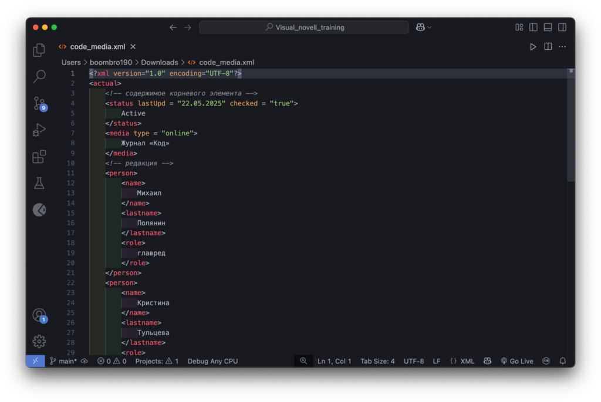Switch the main* branch in the status bar
Image resolution: width=601 pixels, height=402 pixels.
[x=65, y=361]
